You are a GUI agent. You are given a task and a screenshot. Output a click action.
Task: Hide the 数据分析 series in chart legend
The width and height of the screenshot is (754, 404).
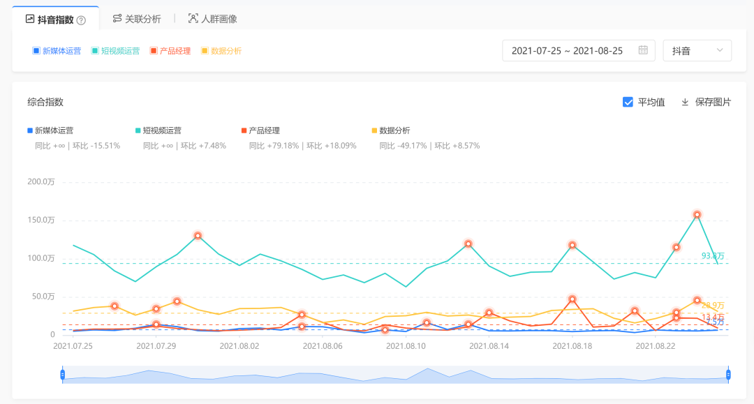pos(391,130)
